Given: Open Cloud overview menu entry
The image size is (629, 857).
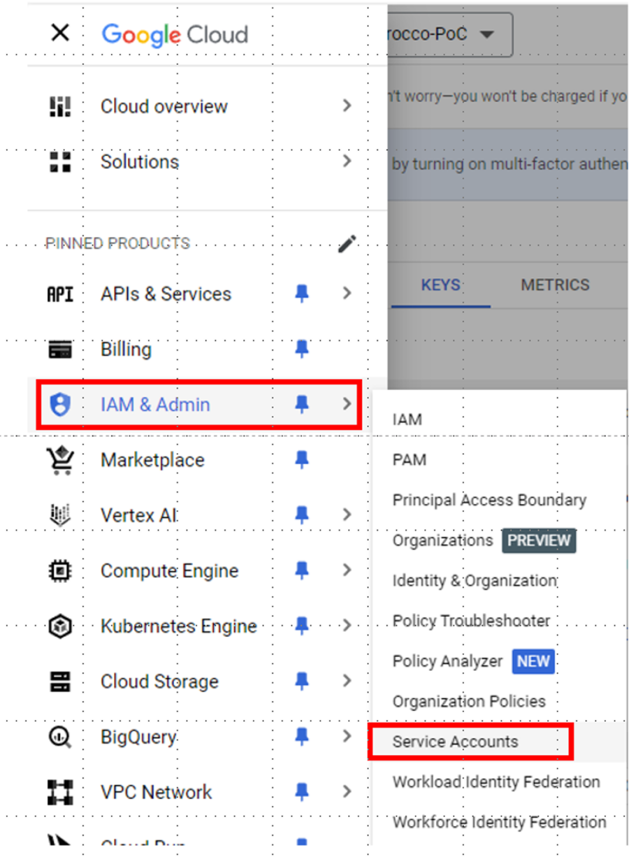Looking at the screenshot, I should pyautogui.click(x=164, y=106).
